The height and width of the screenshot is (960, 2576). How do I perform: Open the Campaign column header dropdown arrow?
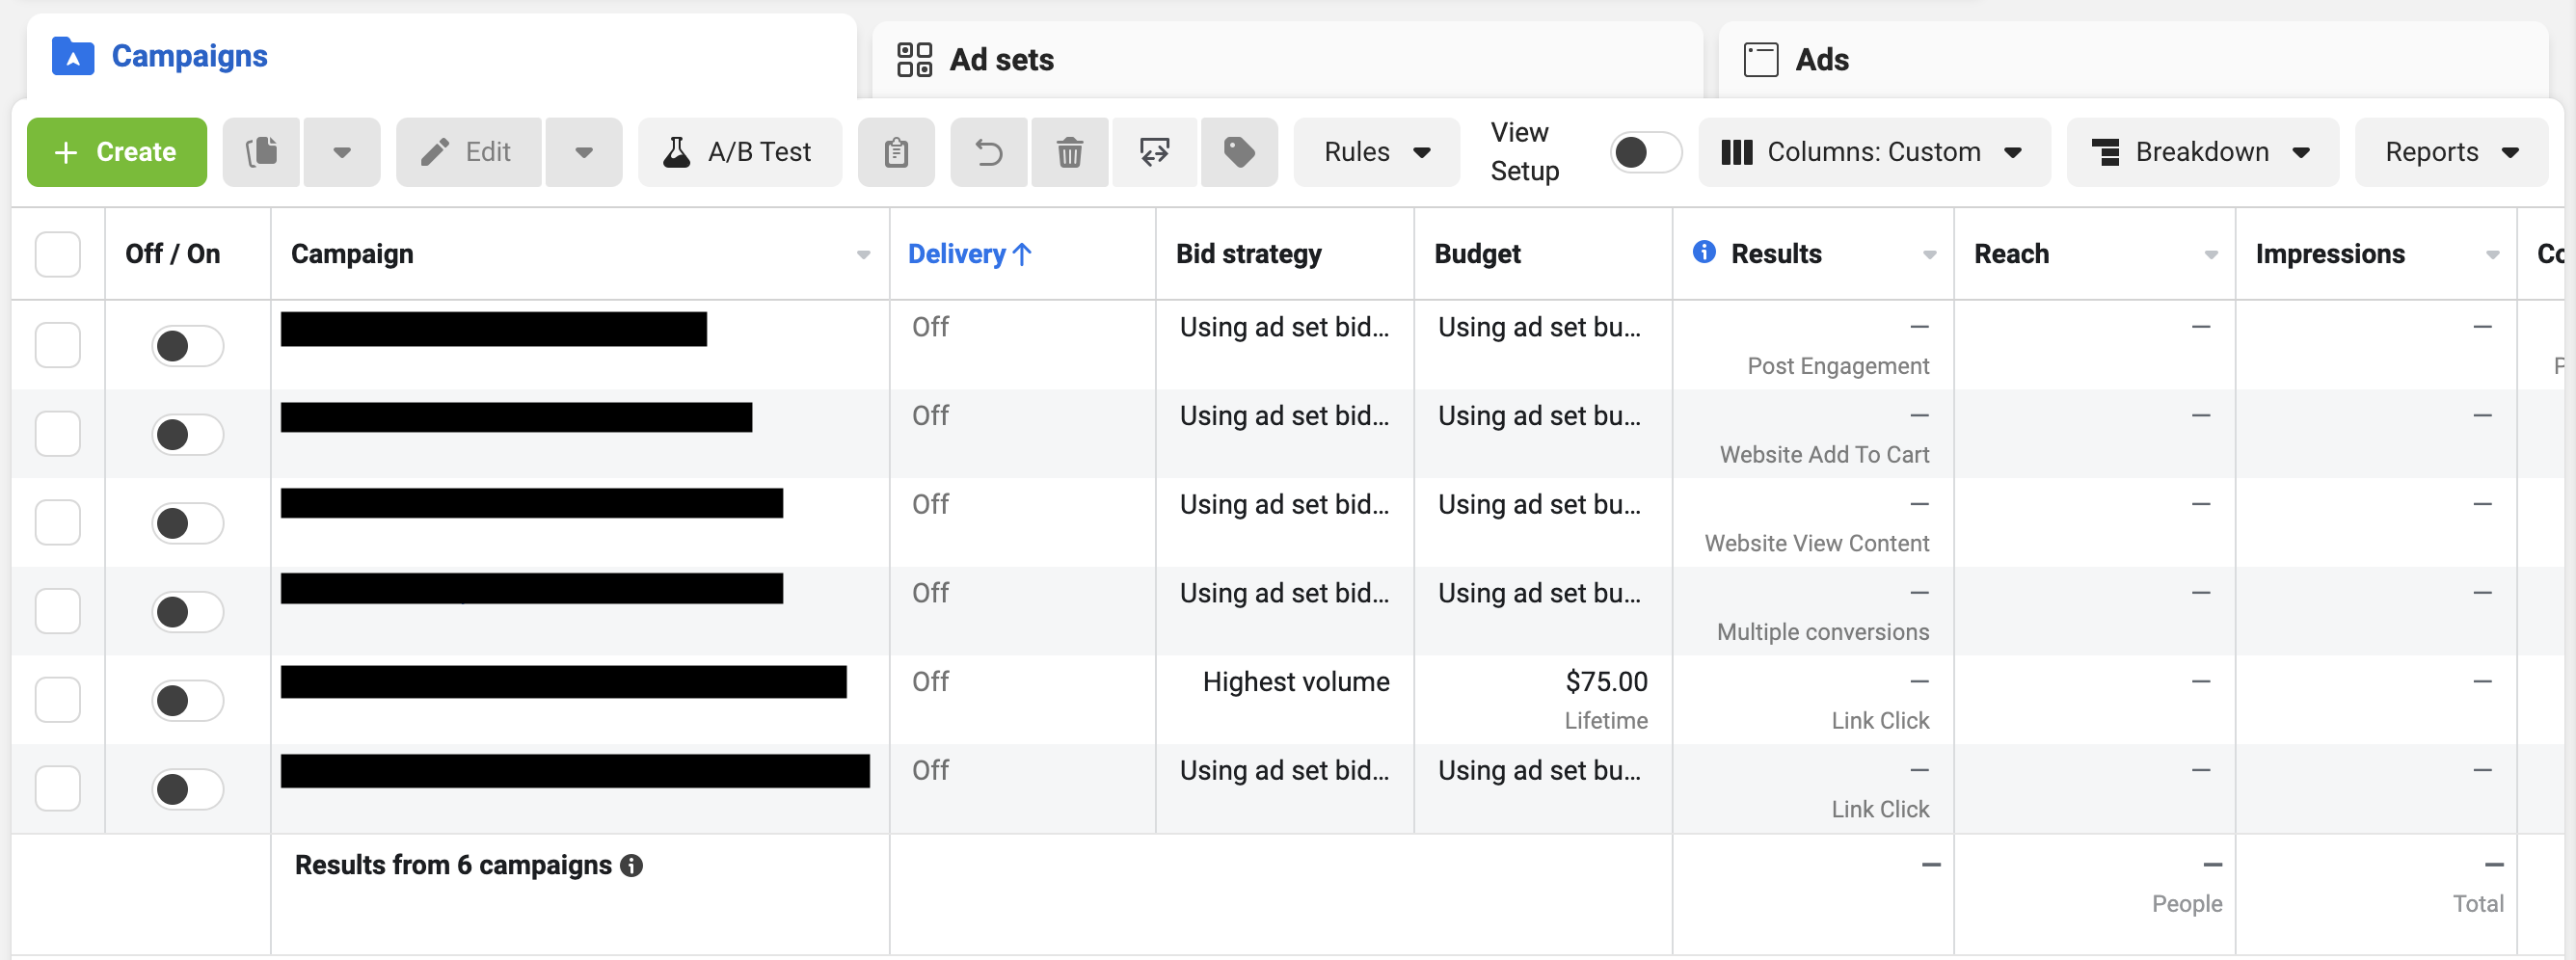click(x=863, y=255)
